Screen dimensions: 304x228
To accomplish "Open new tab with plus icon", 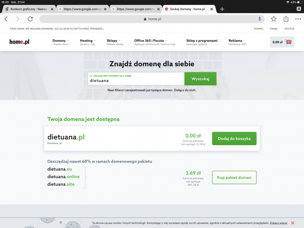I will pos(222,9).
